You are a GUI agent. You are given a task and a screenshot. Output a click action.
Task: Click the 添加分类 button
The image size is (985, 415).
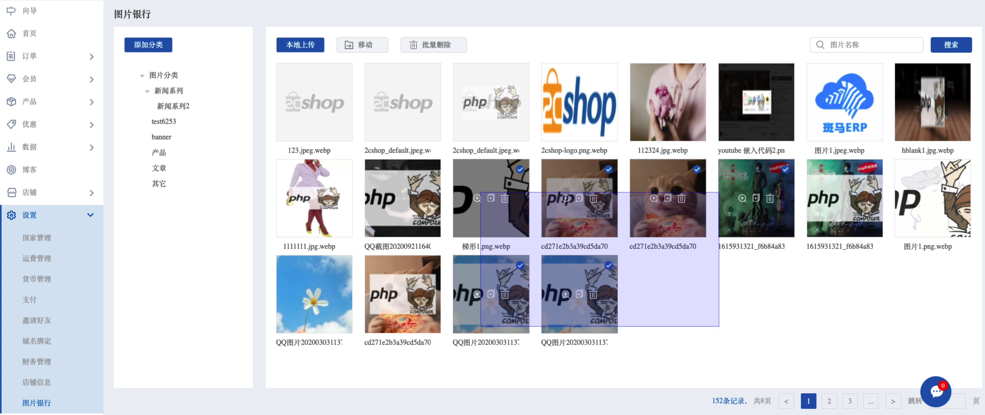(148, 45)
